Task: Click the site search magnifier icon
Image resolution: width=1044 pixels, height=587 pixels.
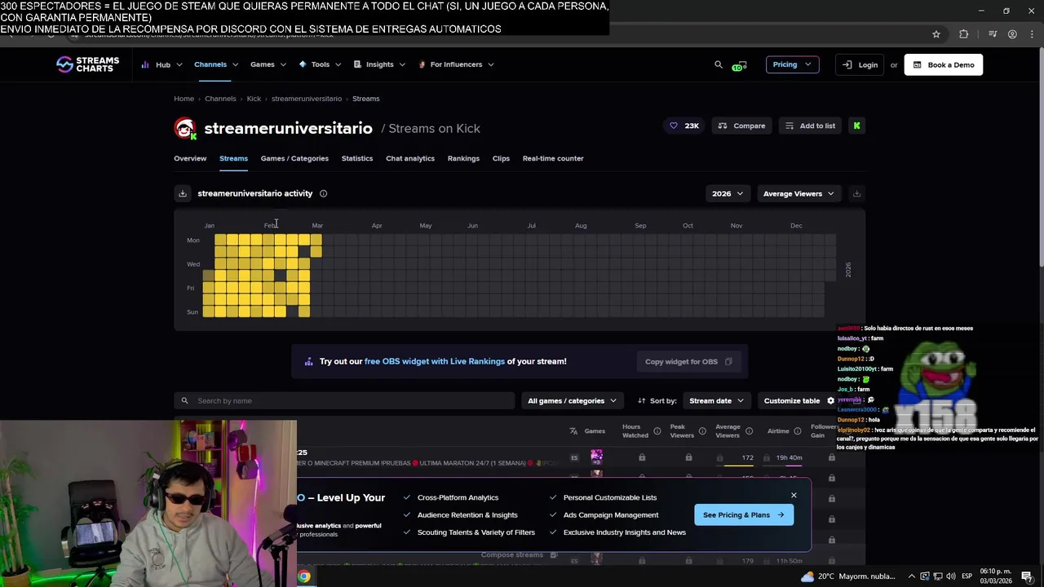Action: (x=719, y=64)
